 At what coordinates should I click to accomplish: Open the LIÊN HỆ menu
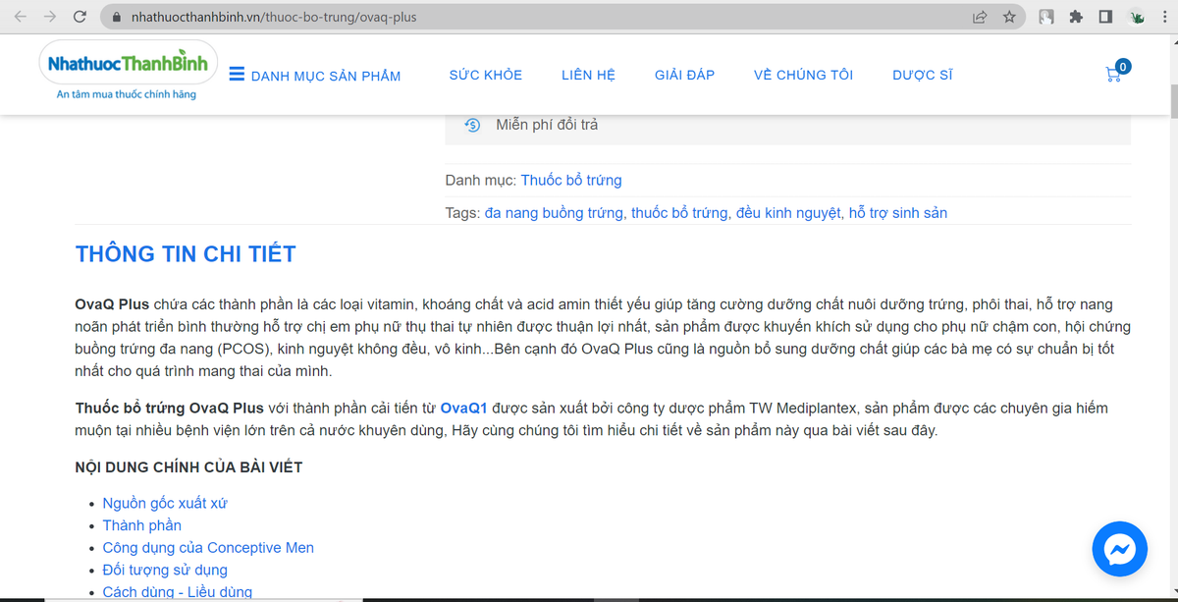click(x=588, y=75)
